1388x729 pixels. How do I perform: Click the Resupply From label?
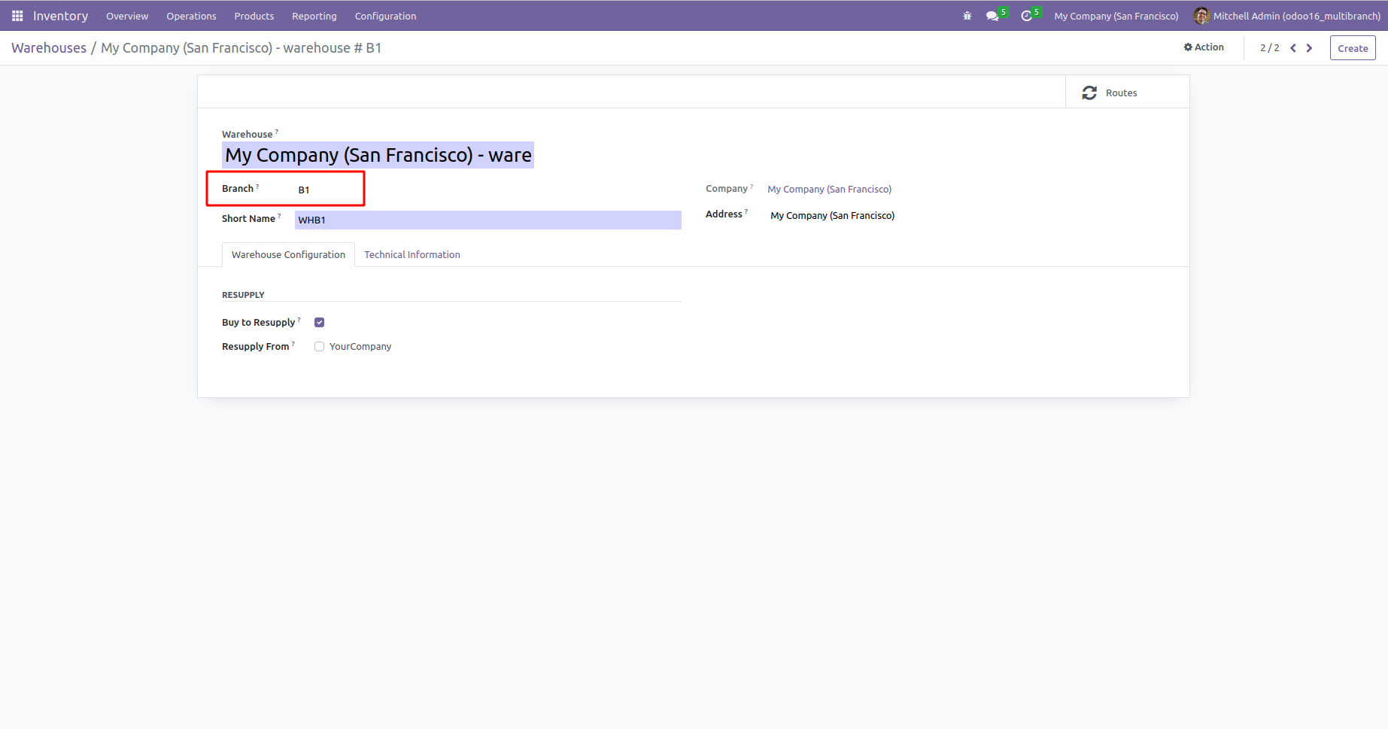[255, 347]
